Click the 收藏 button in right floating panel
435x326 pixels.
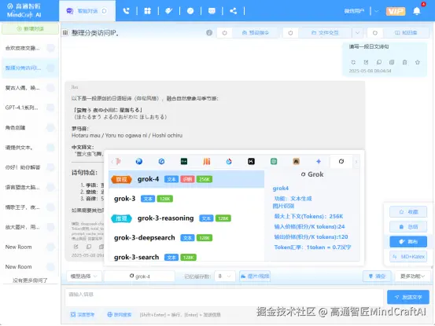(x=408, y=212)
